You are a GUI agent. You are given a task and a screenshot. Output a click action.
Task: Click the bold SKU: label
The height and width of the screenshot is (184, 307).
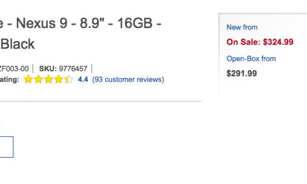(x=48, y=69)
